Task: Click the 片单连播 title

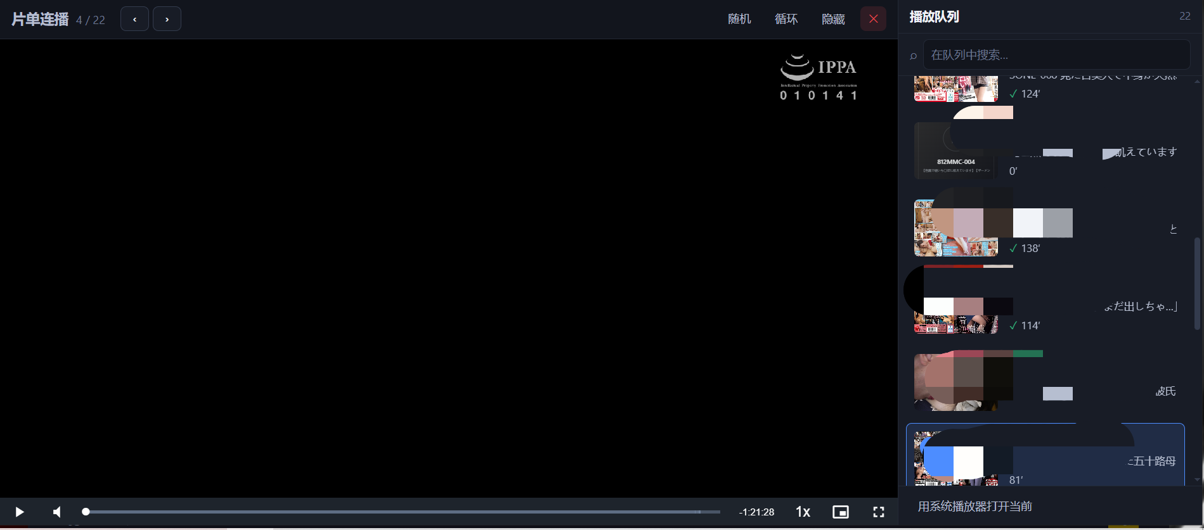Action: click(x=40, y=20)
